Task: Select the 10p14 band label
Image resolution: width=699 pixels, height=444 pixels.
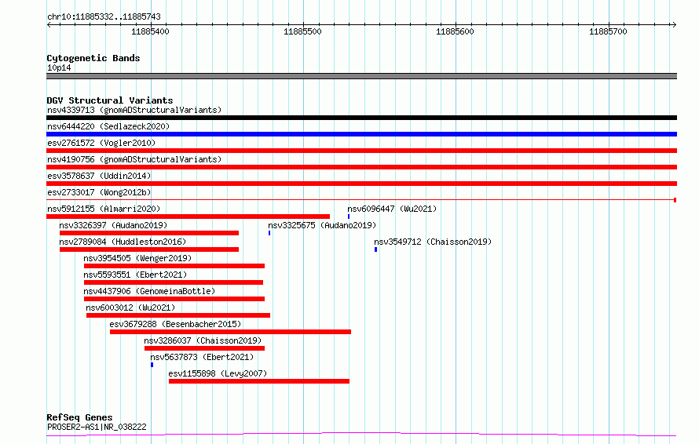Action: tap(59, 67)
